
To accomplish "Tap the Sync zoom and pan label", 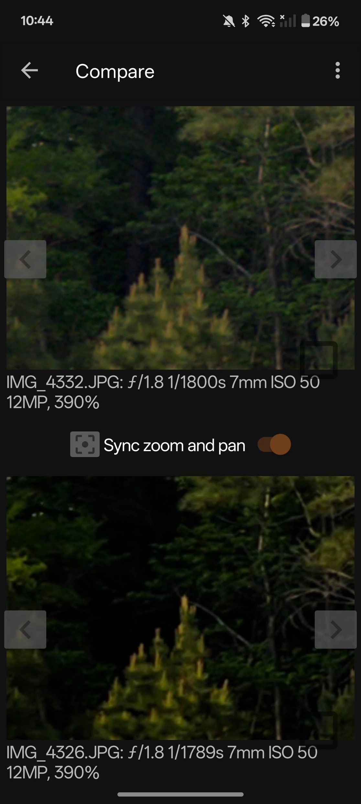I will tap(174, 446).
